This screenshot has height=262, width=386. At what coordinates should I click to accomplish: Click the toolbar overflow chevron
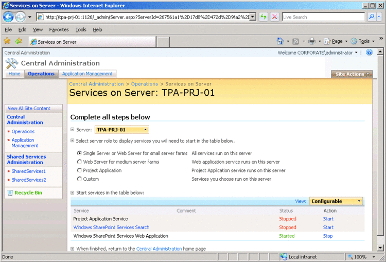coord(381,39)
